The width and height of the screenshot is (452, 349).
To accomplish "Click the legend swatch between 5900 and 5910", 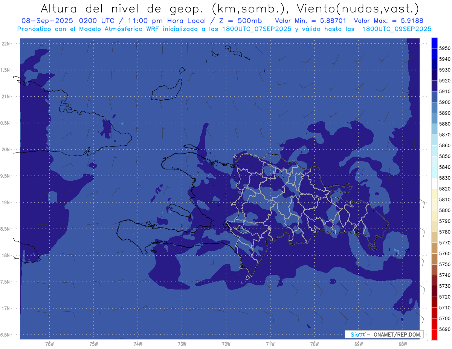I will [434, 97].
